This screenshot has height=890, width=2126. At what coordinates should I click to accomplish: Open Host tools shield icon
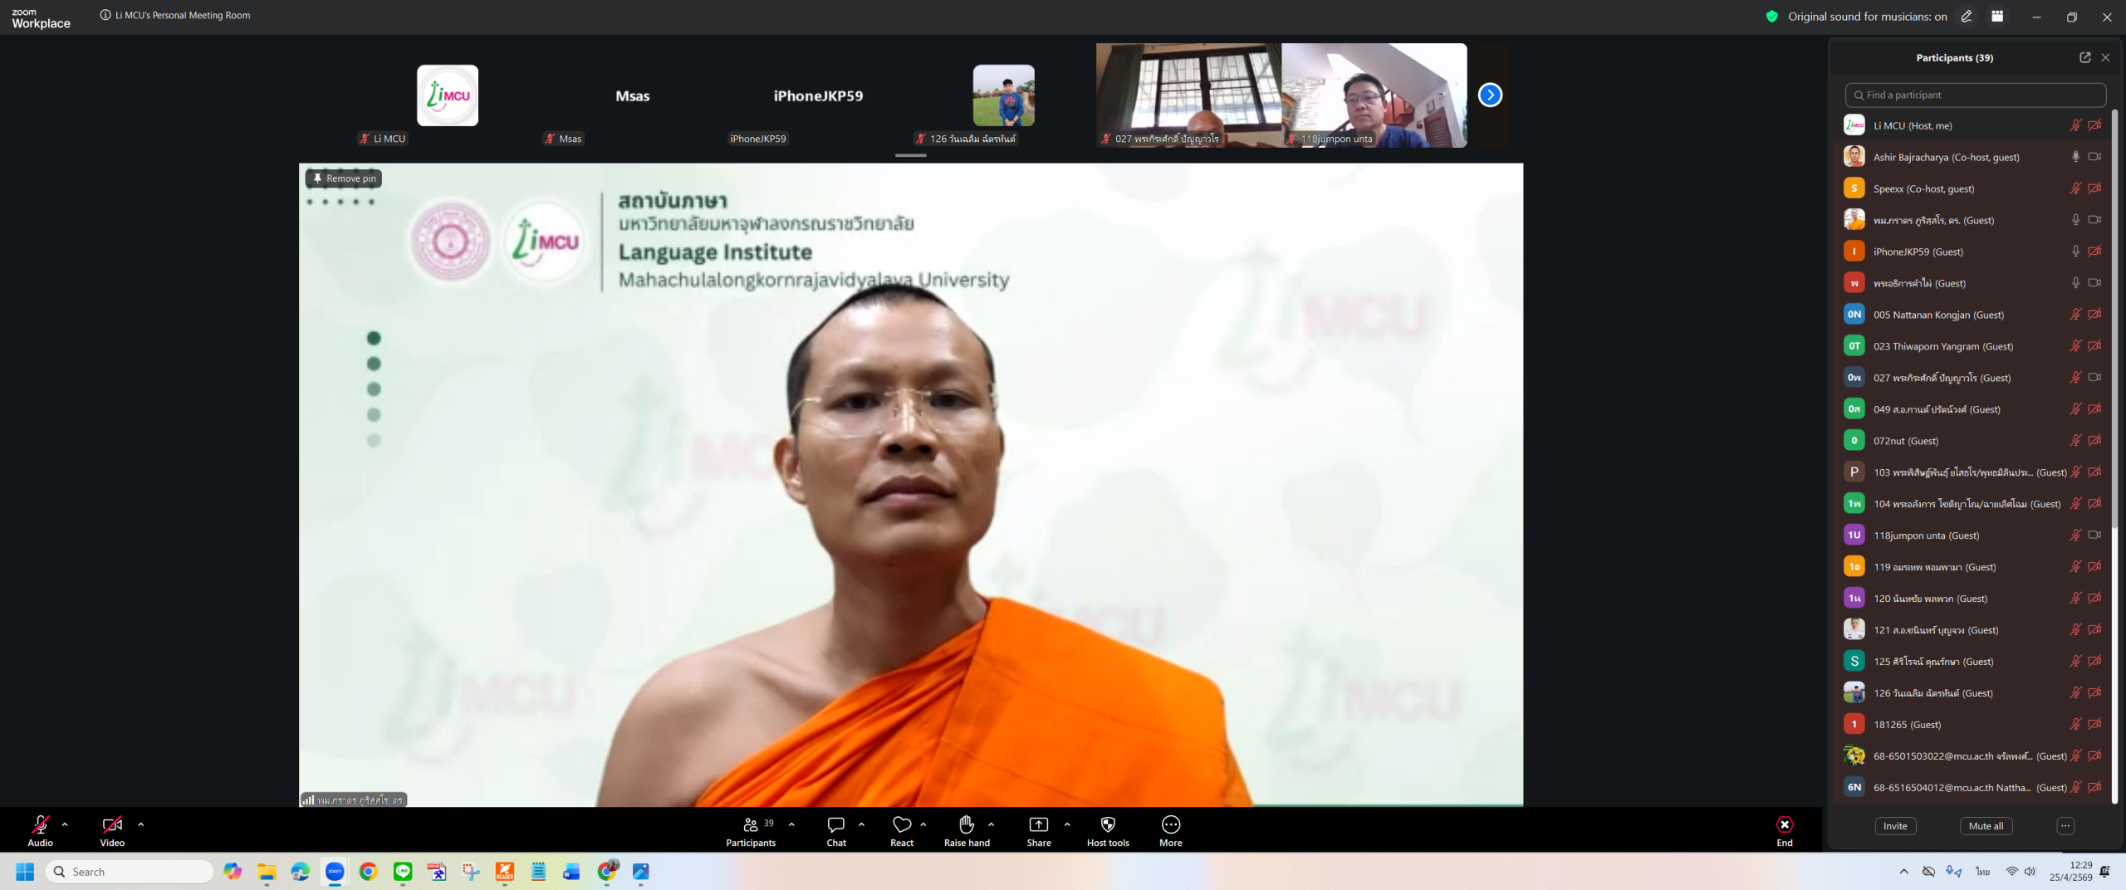click(x=1107, y=830)
